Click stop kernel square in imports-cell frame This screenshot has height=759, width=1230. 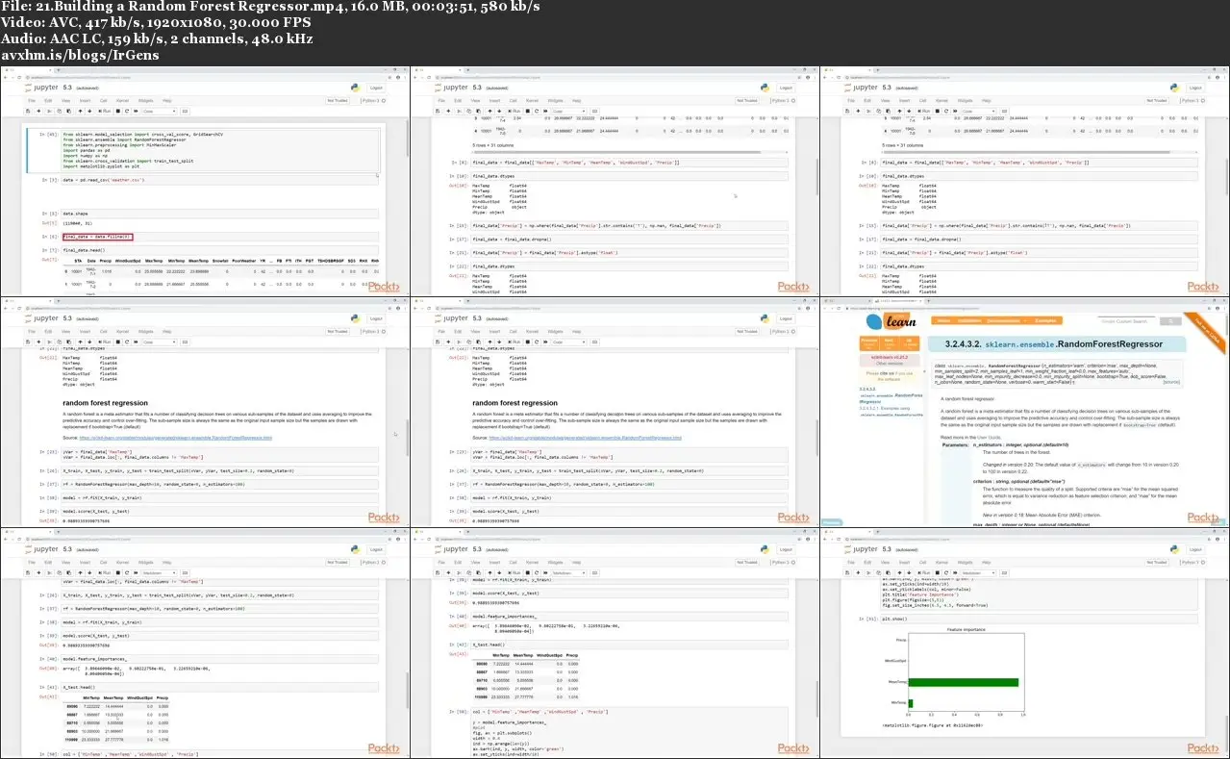[x=118, y=111]
